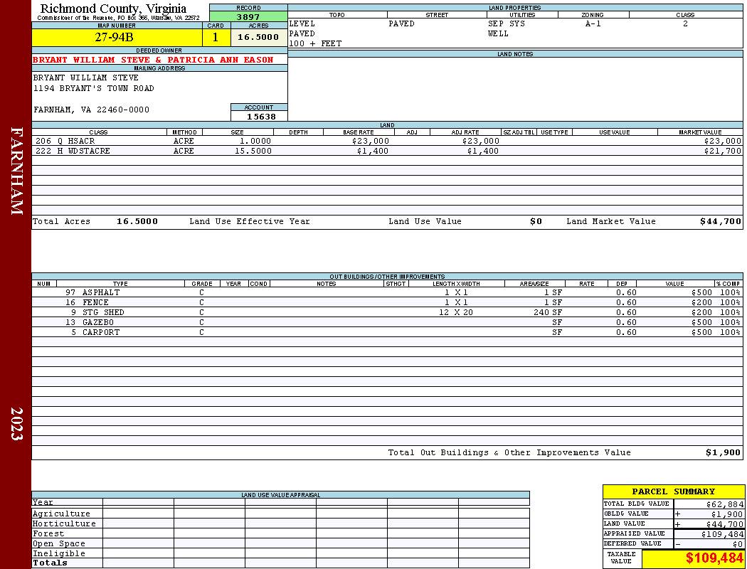Screen dimensions: 747x569
Task: Select the STG SHED improvement row
Action: point(387,312)
